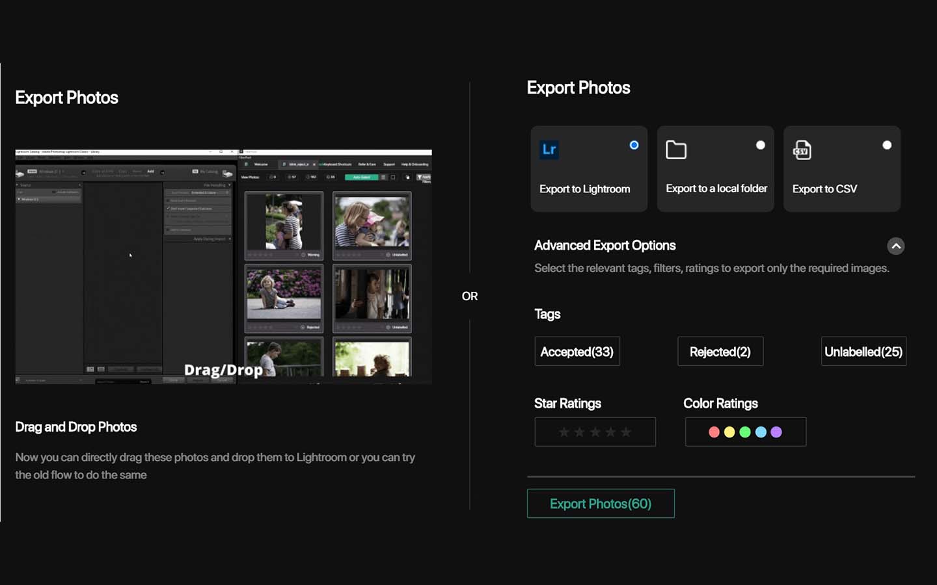The image size is (937, 585).
Task: Set a three-star rating filter
Action: [595, 431]
